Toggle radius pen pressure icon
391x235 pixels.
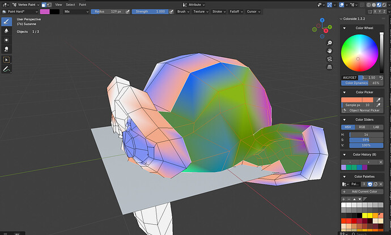pyautogui.click(x=127, y=11)
